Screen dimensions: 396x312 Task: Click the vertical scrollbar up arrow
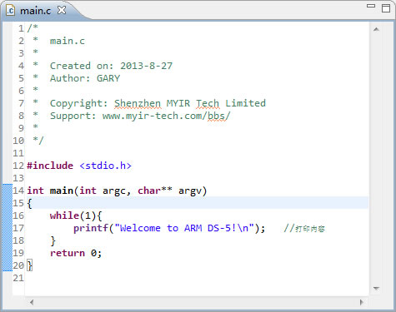click(x=376, y=29)
